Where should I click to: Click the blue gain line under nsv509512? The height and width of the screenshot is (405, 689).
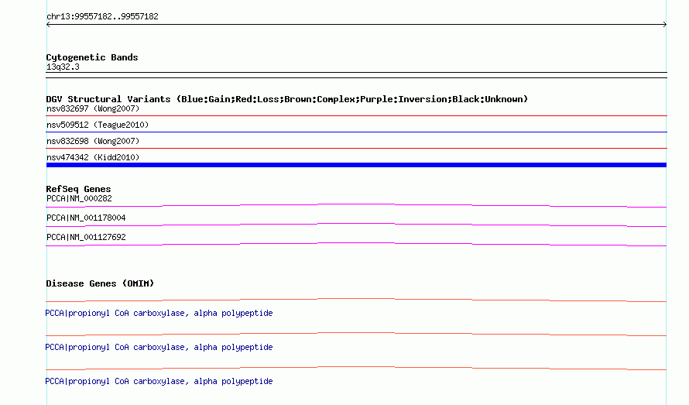(x=356, y=132)
